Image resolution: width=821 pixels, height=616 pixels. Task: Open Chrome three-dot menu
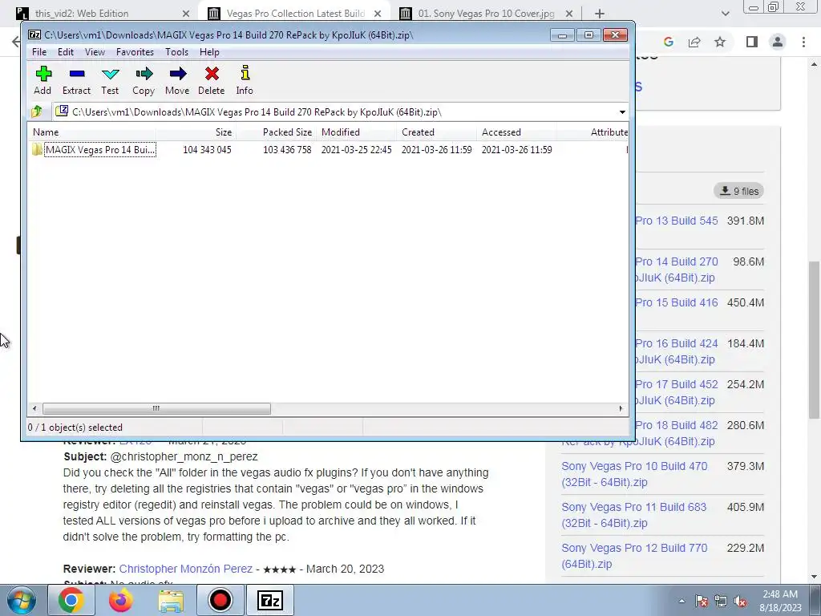(803, 42)
